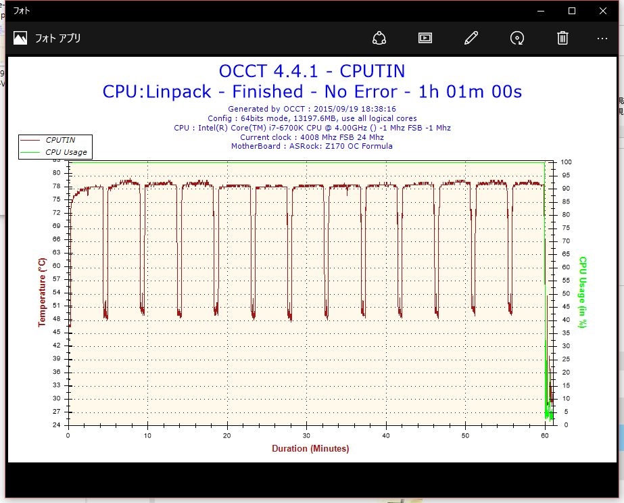Click the Config 64bits mode line
The width and height of the screenshot is (624, 503).
click(x=312, y=118)
